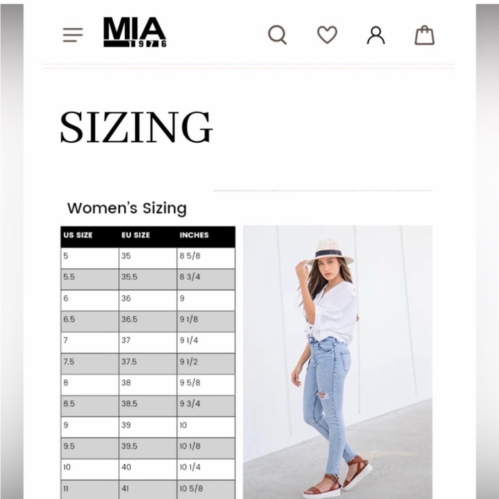
Task: Click the SIZING page heading
Action: [136, 128]
